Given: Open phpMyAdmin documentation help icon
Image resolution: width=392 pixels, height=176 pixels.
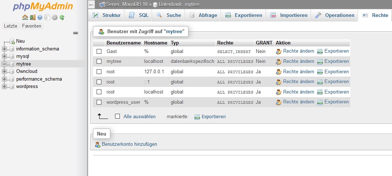Looking at the screenshot, I should (40, 17).
